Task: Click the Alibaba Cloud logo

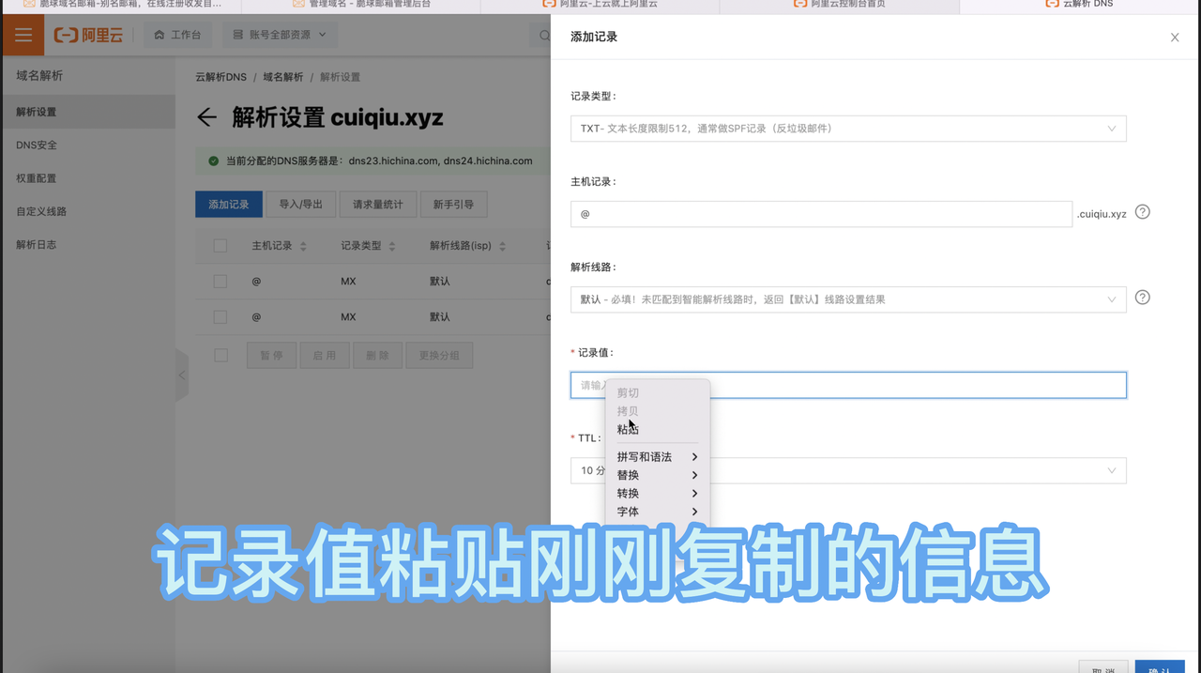Action: pyautogui.click(x=88, y=35)
